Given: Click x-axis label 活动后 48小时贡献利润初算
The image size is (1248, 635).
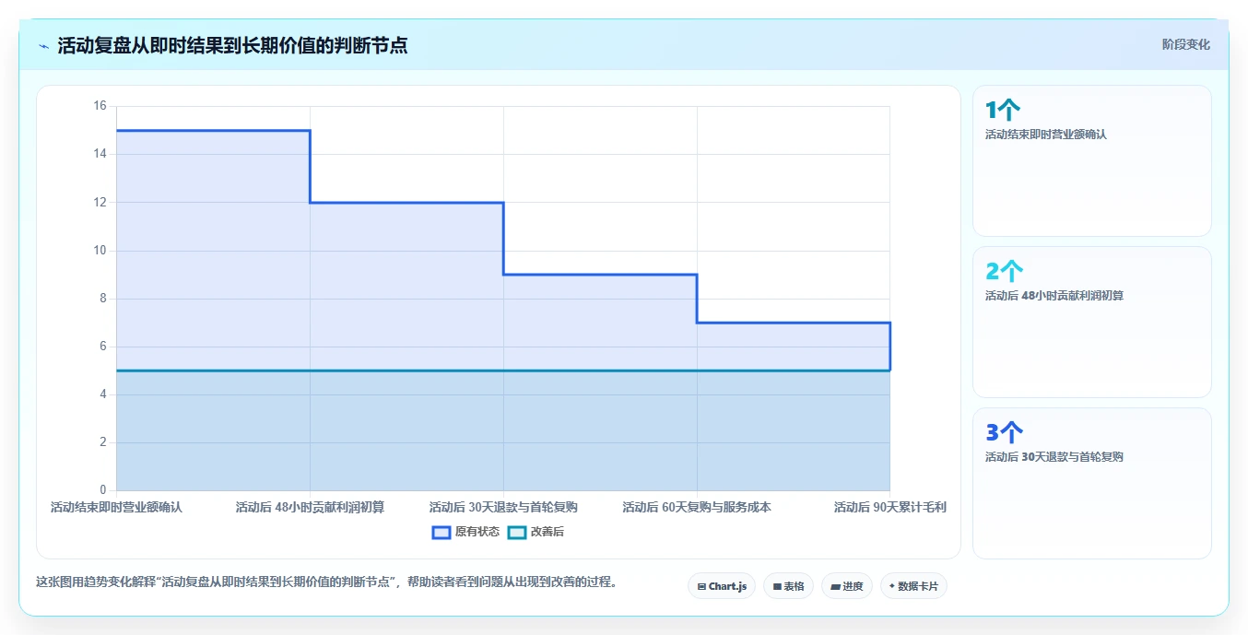Looking at the screenshot, I should click(310, 507).
